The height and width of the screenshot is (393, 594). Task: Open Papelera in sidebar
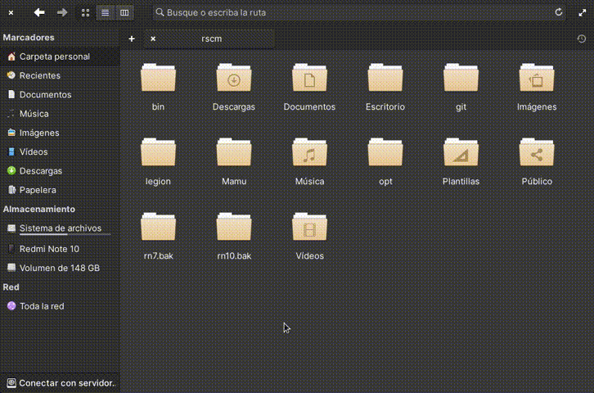pyautogui.click(x=60, y=190)
